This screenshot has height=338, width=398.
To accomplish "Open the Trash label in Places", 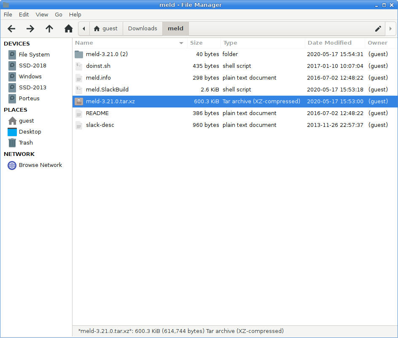I will (26, 142).
